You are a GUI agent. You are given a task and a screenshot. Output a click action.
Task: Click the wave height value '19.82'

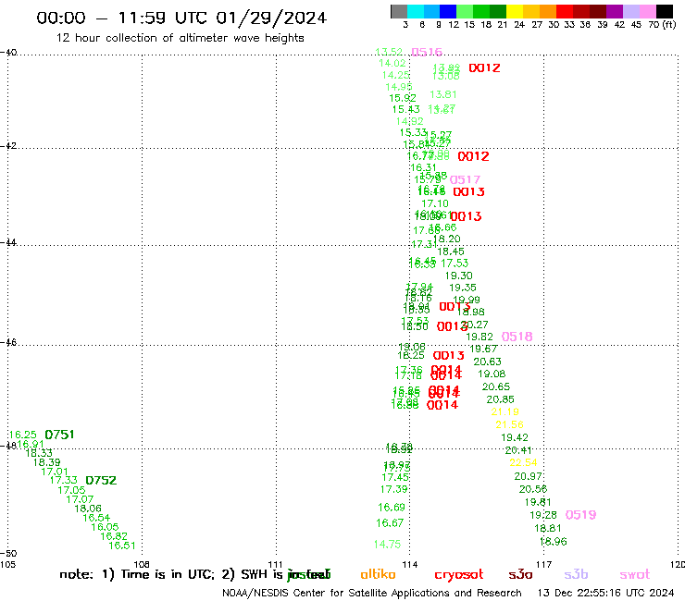point(479,337)
